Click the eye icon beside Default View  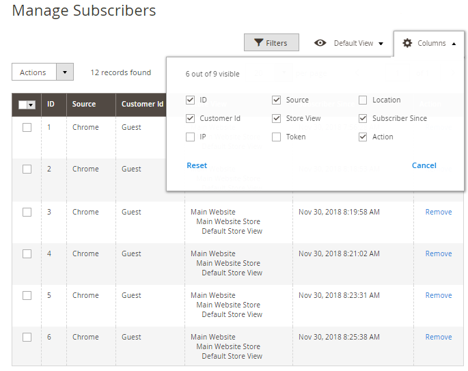pos(320,43)
